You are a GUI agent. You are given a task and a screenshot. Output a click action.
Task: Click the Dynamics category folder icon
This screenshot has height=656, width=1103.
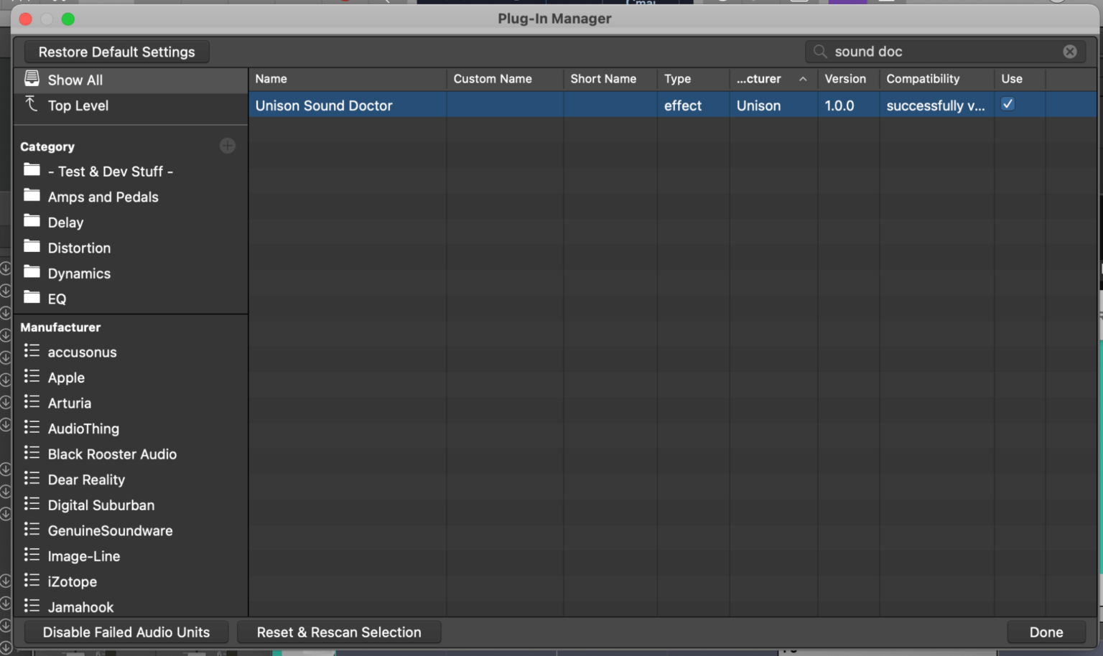32,273
